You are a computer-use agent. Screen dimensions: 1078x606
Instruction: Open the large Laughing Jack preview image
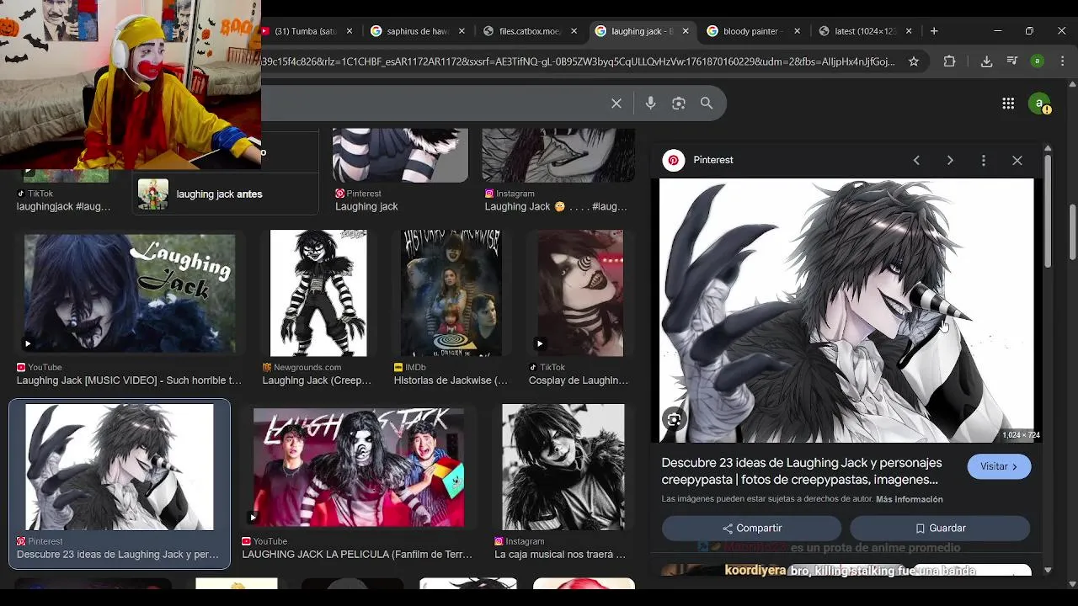click(x=846, y=310)
